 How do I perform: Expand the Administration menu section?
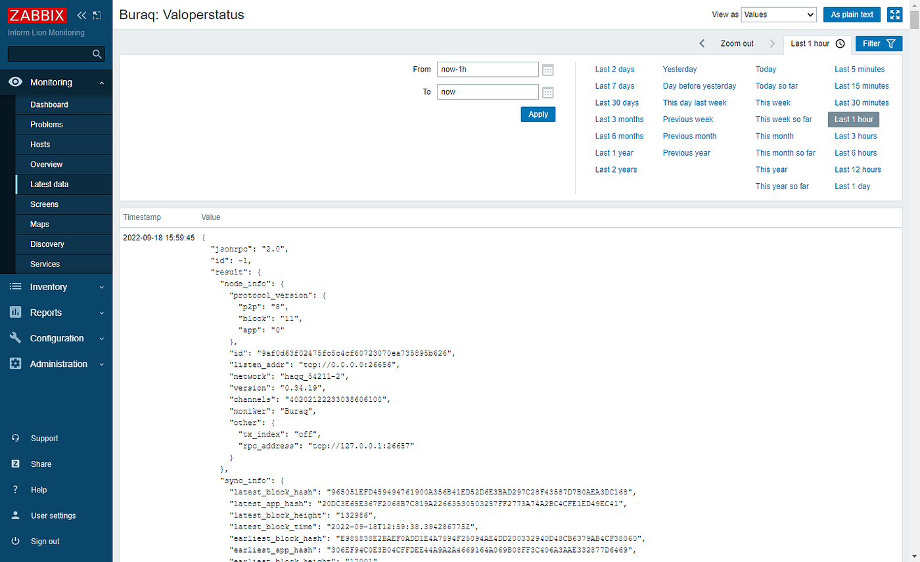(x=101, y=364)
